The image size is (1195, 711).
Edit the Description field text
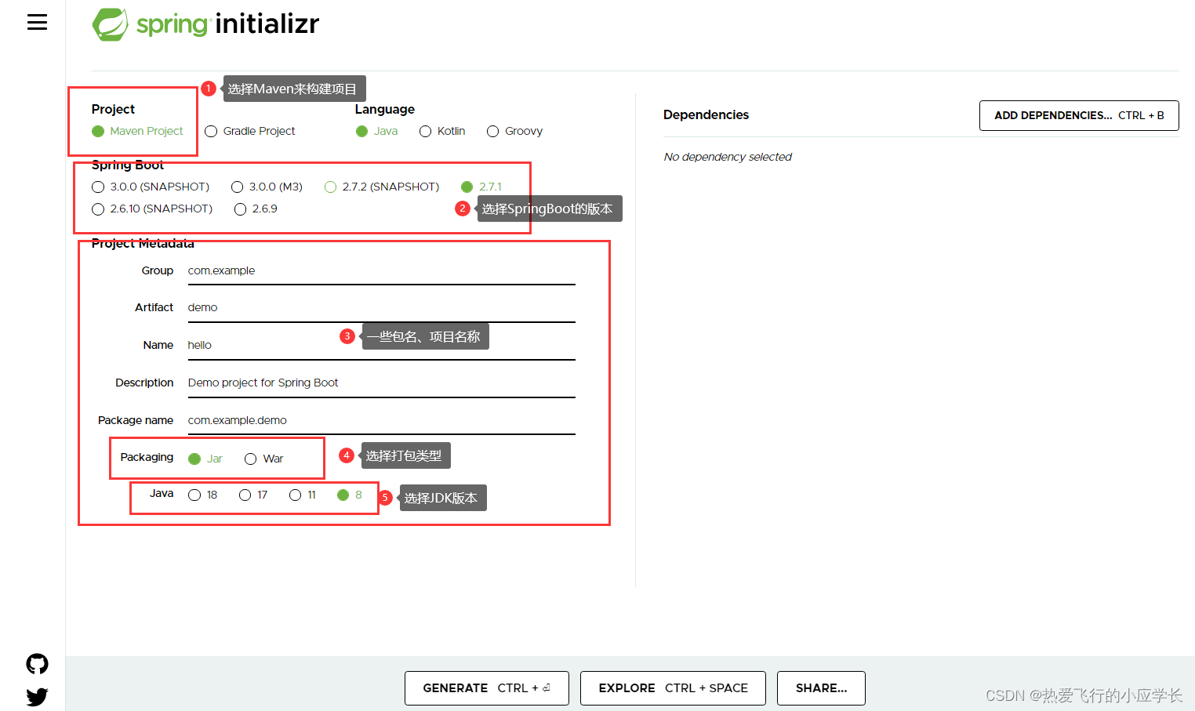pyautogui.click(x=382, y=383)
